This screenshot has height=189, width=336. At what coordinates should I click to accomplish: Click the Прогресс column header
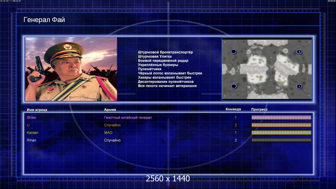coord(259,109)
